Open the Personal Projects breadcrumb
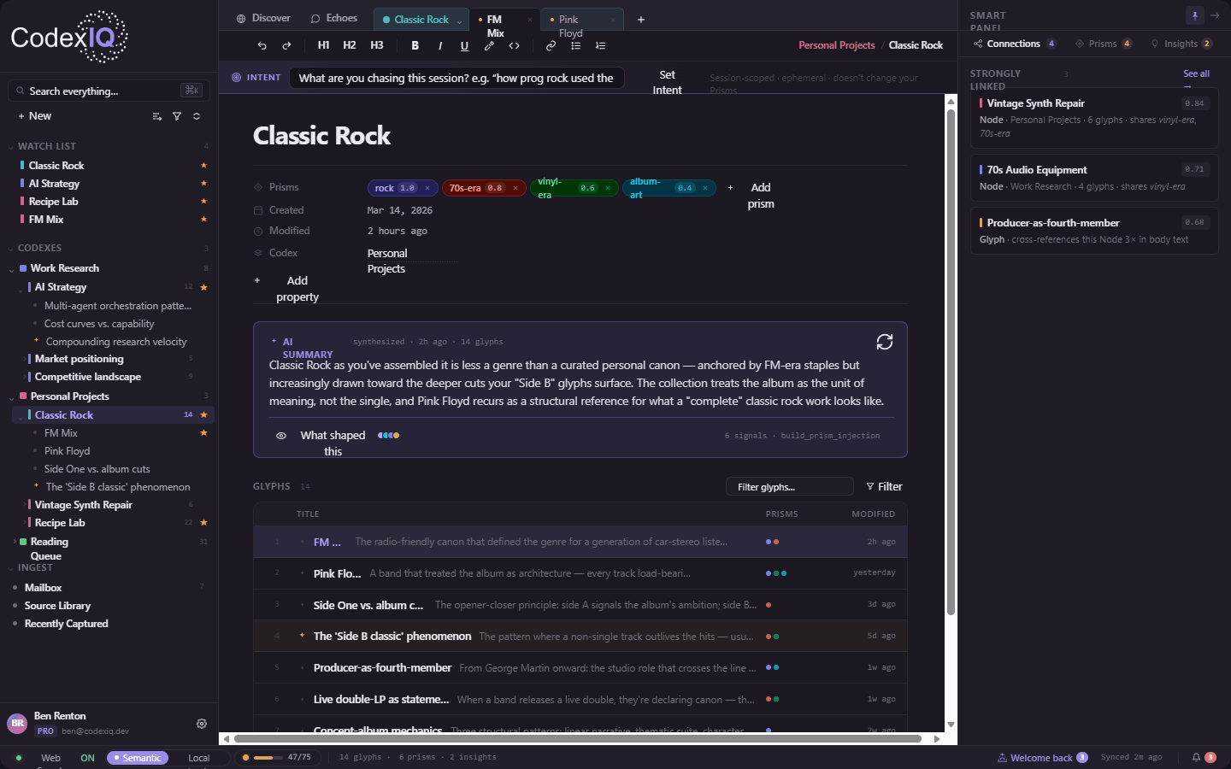The width and height of the screenshot is (1231, 769). point(837,45)
